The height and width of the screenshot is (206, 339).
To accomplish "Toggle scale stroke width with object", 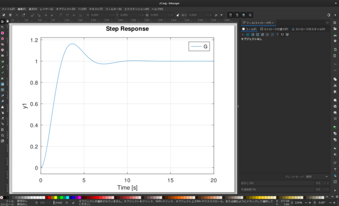I will (x=230, y=15).
